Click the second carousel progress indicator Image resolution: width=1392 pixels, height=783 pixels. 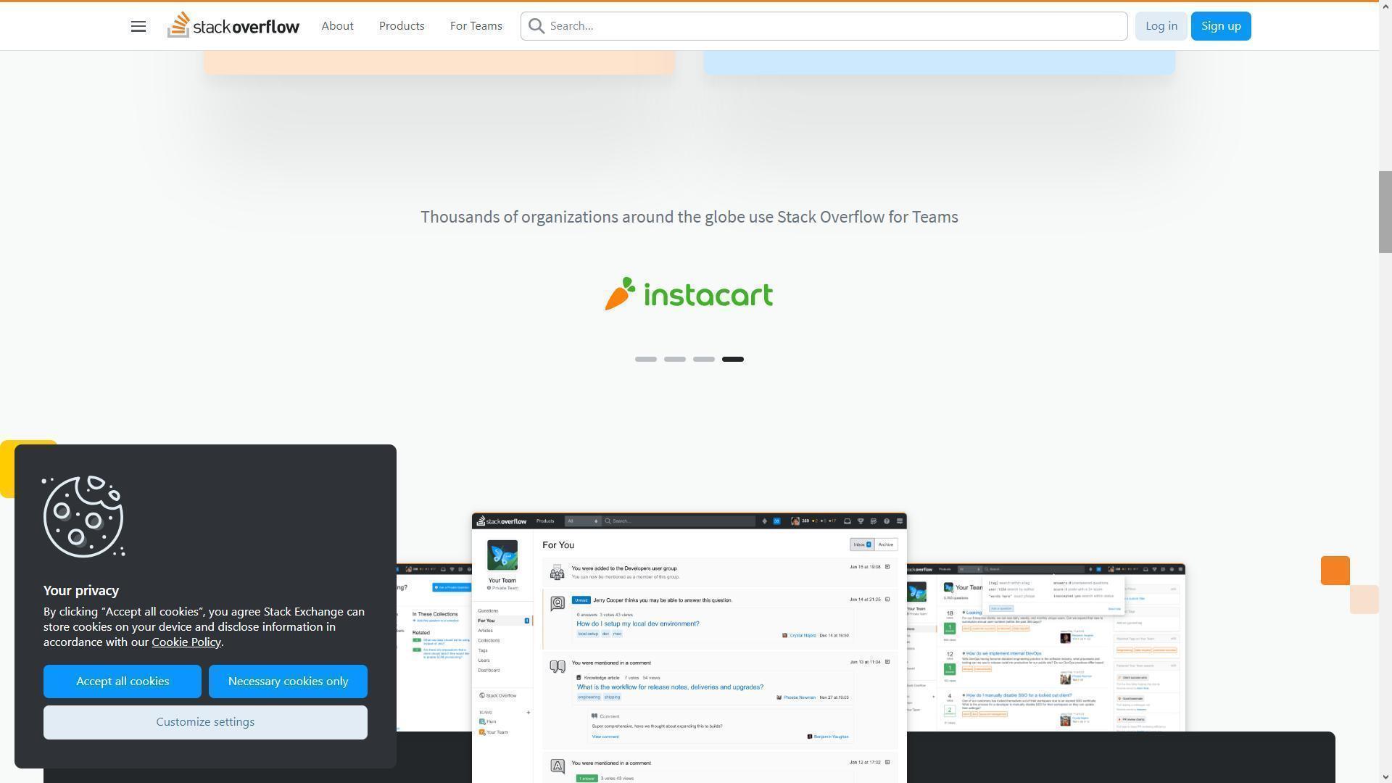click(x=675, y=357)
